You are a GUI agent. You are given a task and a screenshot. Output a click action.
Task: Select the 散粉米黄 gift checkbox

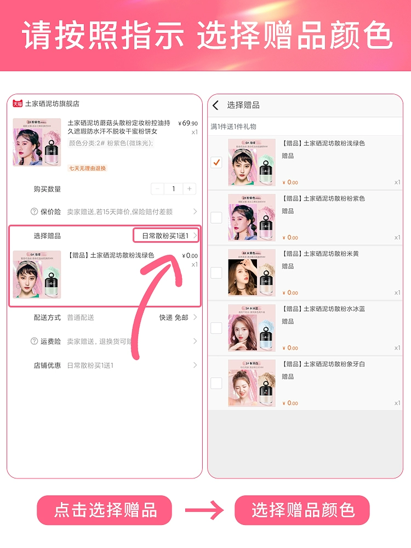click(216, 272)
